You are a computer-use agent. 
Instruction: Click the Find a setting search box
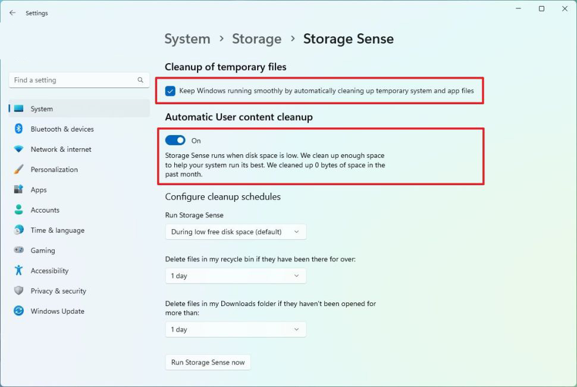coord(74,80)
